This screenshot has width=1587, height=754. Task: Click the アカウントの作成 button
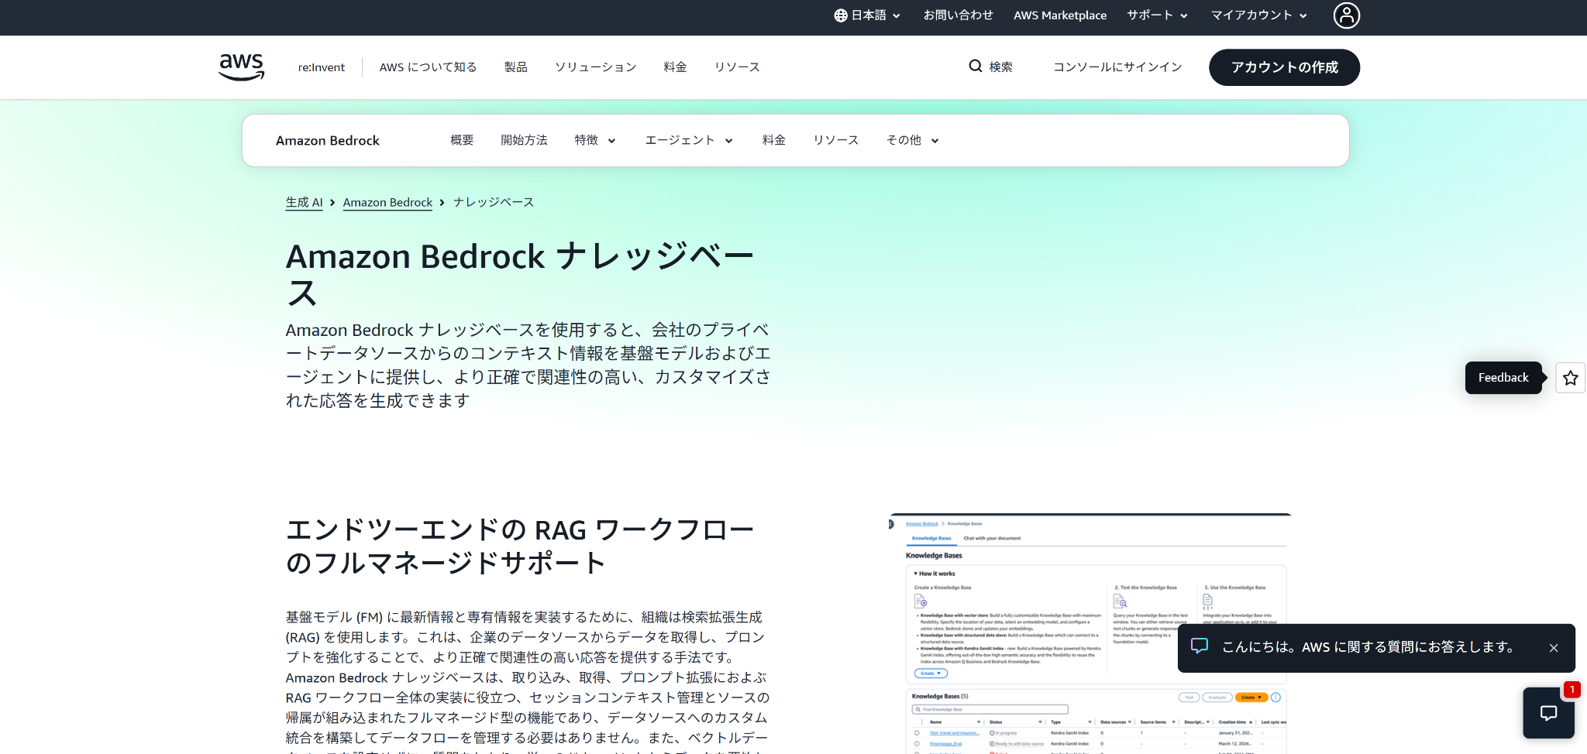coord(1284,67)
